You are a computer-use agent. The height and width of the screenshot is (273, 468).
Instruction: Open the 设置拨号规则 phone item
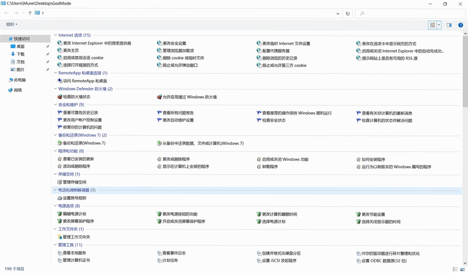click(x=72, y=198)
